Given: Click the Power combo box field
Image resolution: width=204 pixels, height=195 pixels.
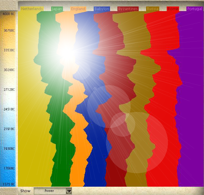Looking at the screenshot, I should (49, 191).
